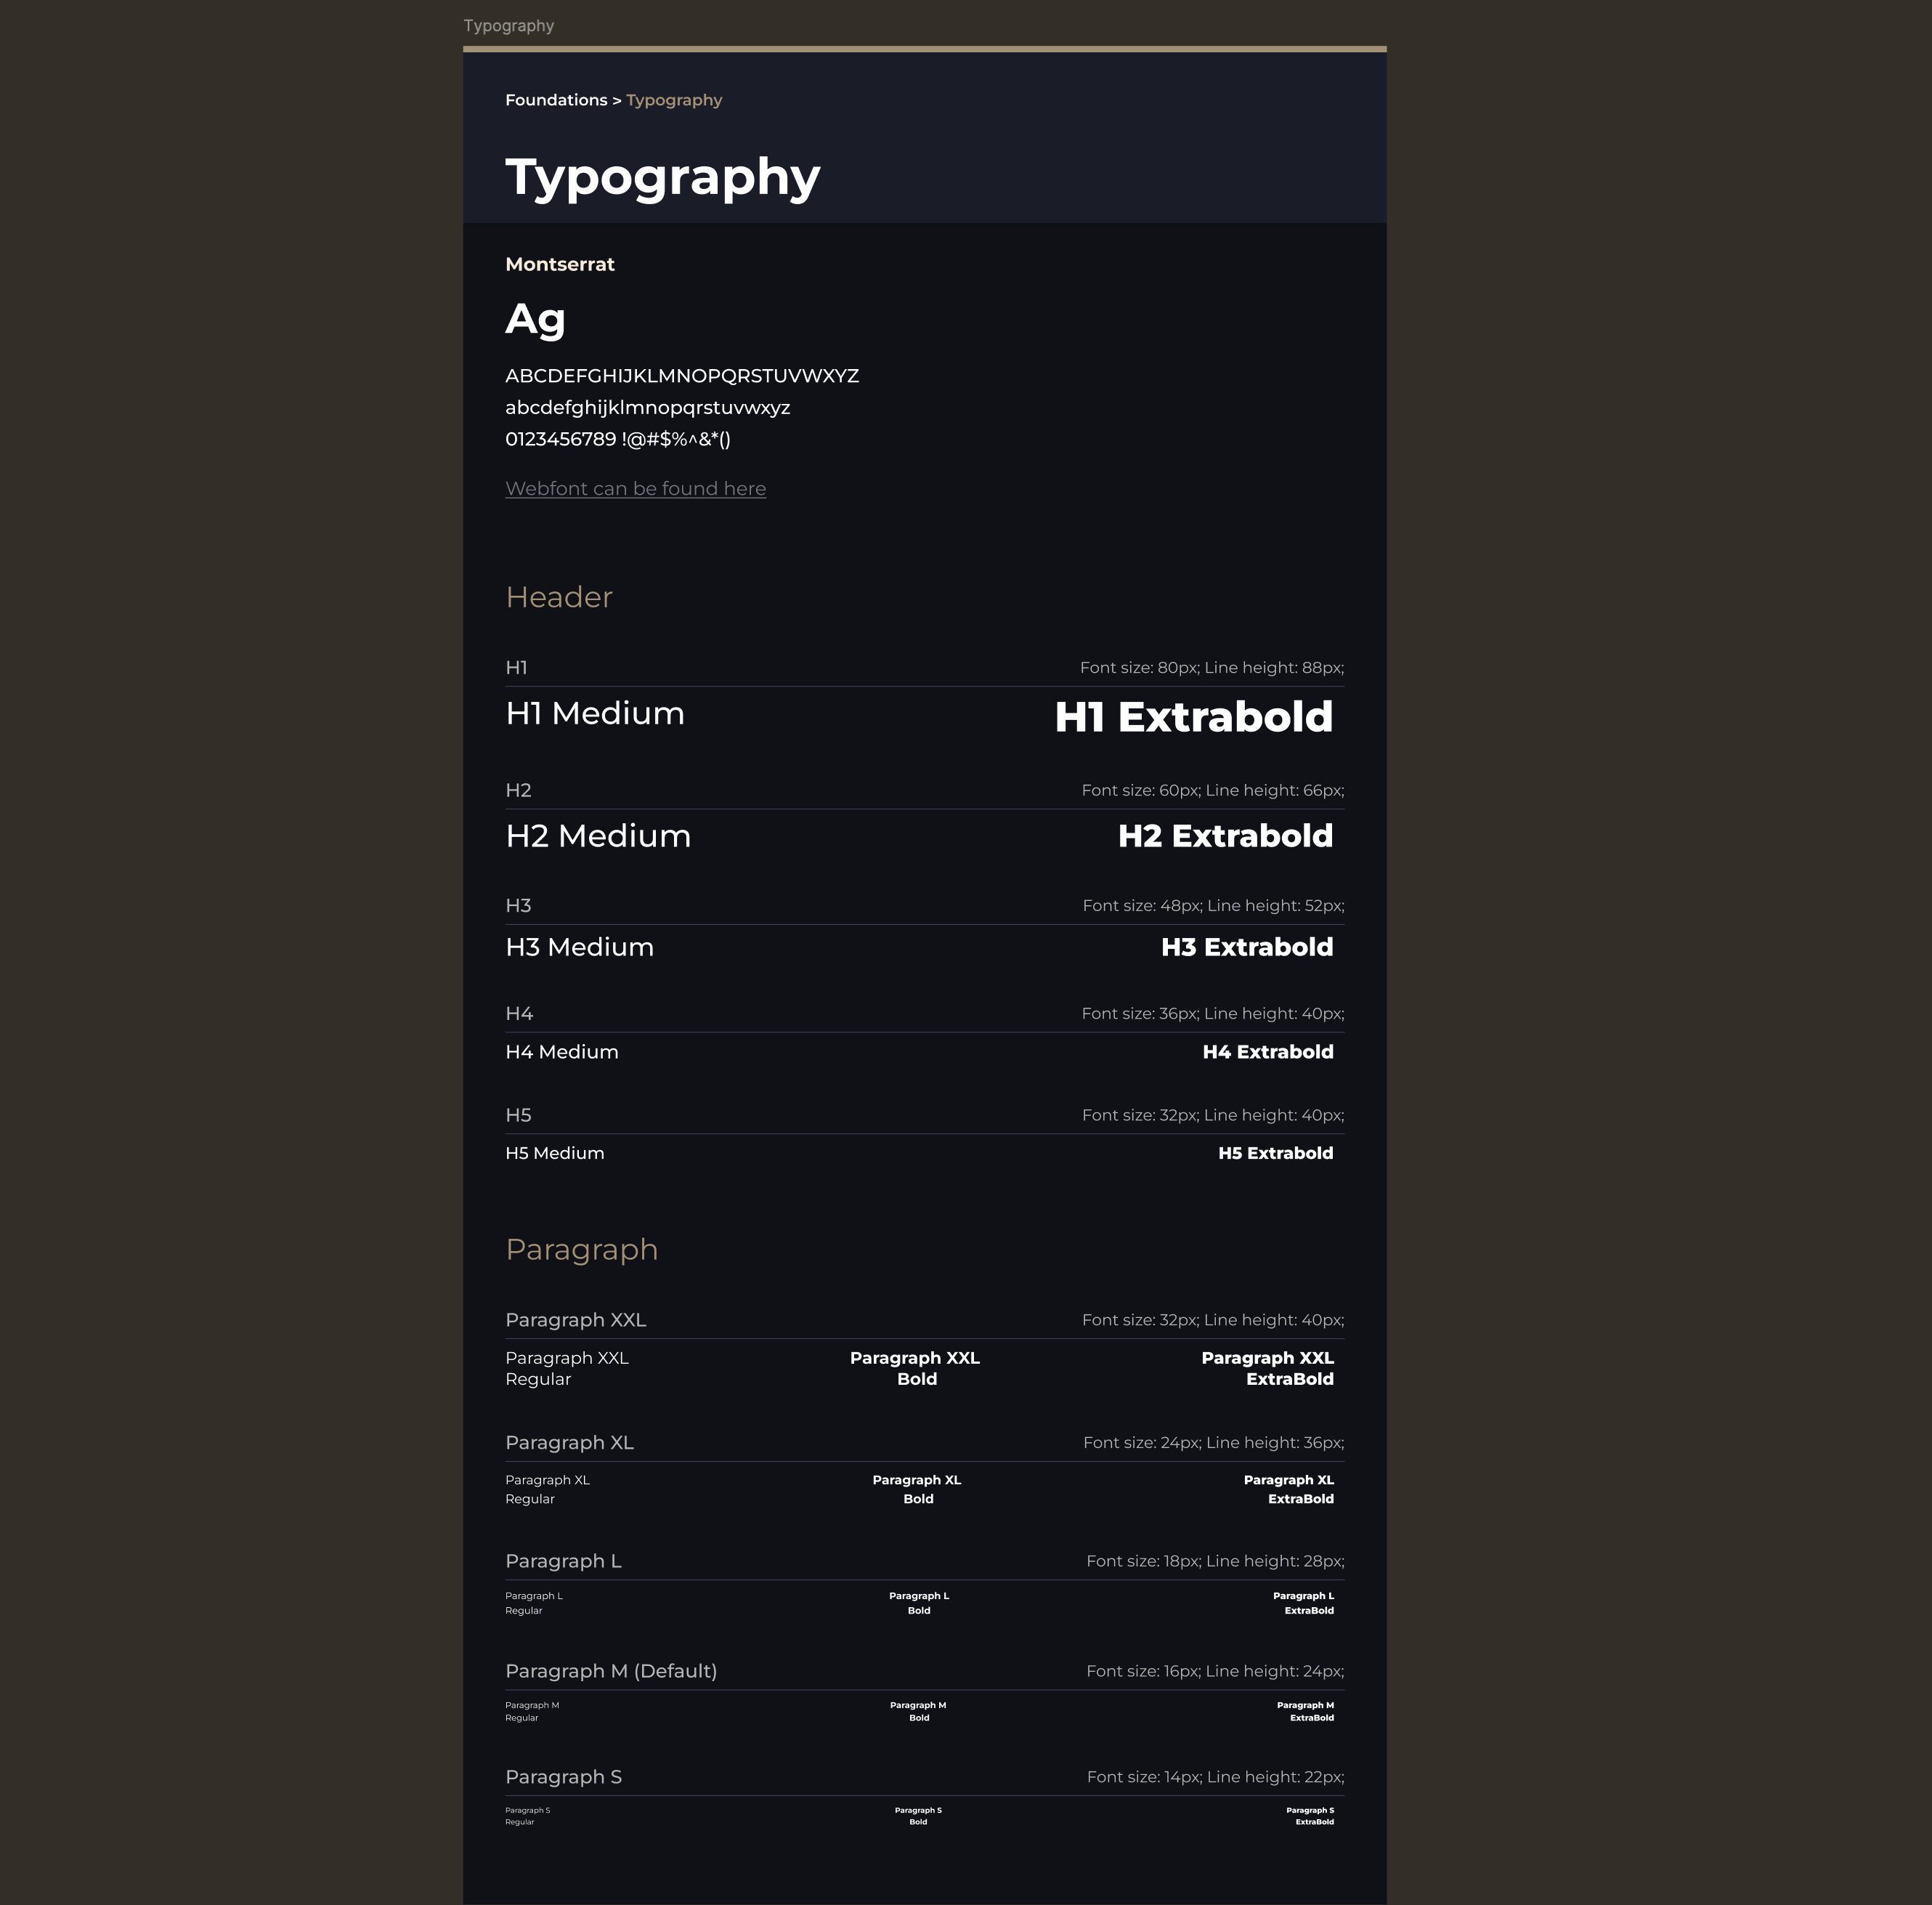Screen dimensions: 1932x1905
Task: Click the 'H3 Extrabold' sample text
Action: coord(1247,947)
